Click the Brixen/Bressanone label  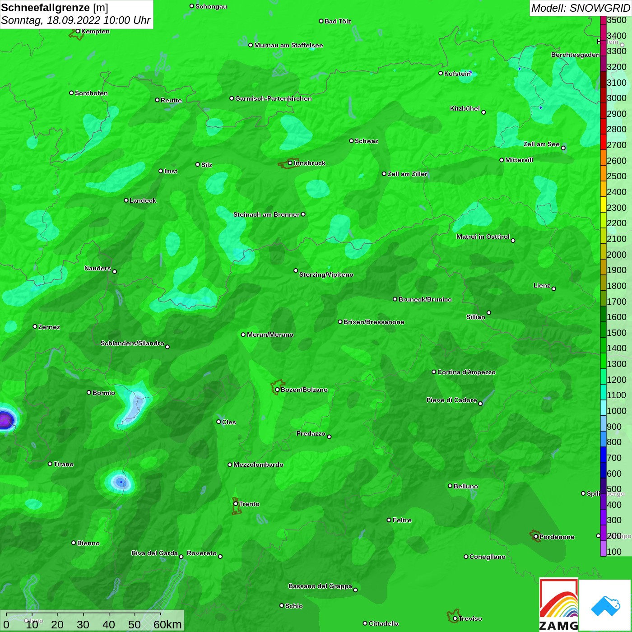374,322
